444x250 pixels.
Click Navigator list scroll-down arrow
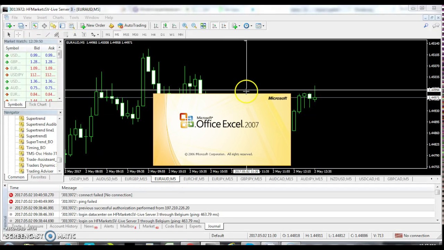[59, 171]
